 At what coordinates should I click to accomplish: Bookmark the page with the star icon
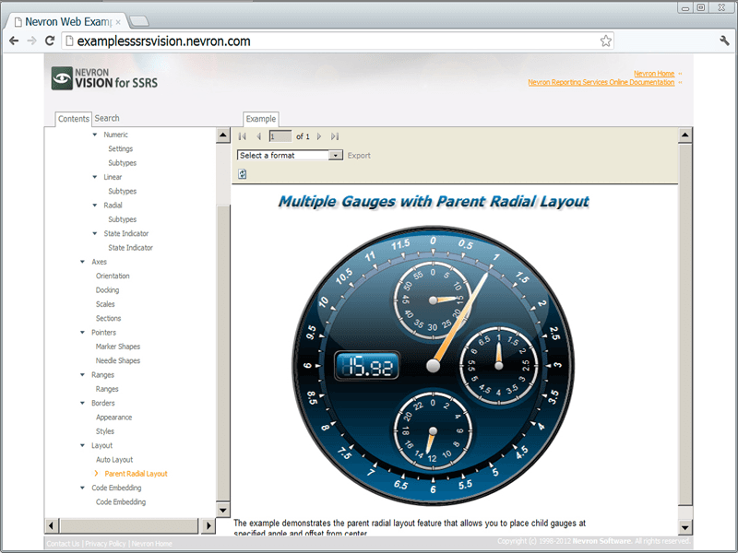[606, 41]
